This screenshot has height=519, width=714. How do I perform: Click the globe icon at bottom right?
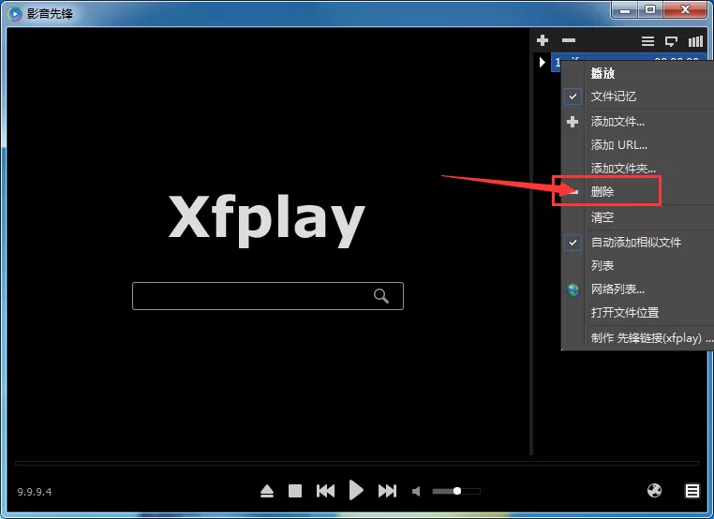click(654, 490)
